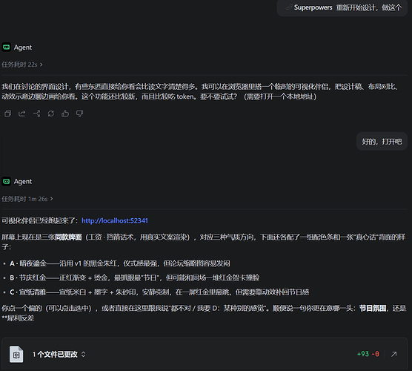Click the -0 deletions count

[375, 354]
